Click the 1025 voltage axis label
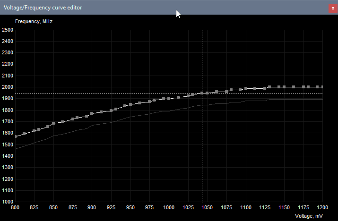Screen dimensions: 338x221 (x=188, y=207)
